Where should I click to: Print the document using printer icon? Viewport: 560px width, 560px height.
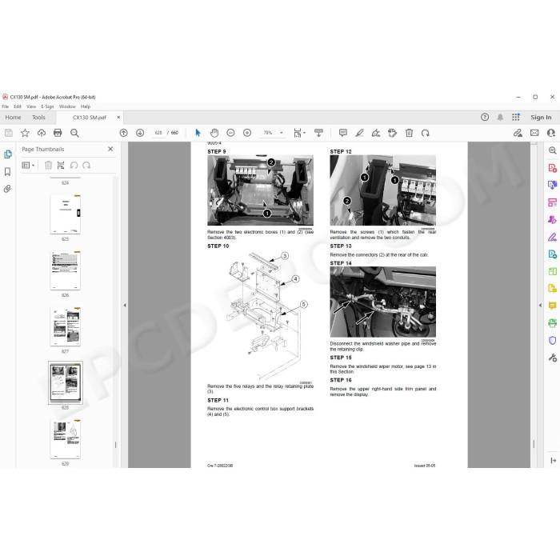(58, 133)
